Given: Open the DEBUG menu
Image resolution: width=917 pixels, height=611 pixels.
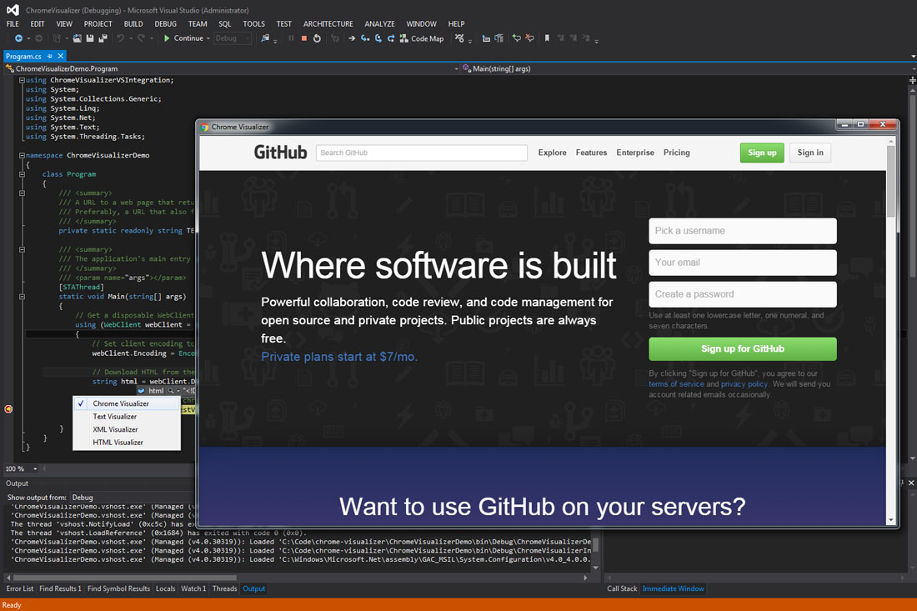Looking at the screenshot, I should pos(166,24).
